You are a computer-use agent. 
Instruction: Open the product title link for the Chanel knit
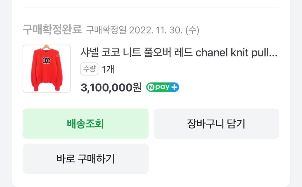(x=180, y=53)
